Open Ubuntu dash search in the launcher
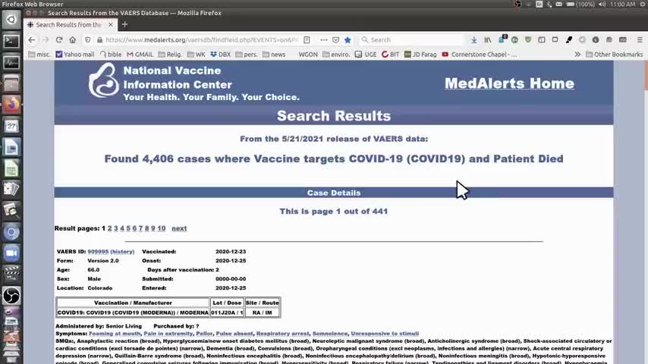 coord(11,20)
